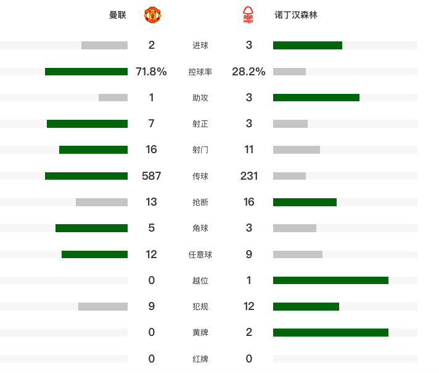Select the 诺丁汉森林 team name
The width and height of the screenshot is (439, 373).
coord(296,15)
